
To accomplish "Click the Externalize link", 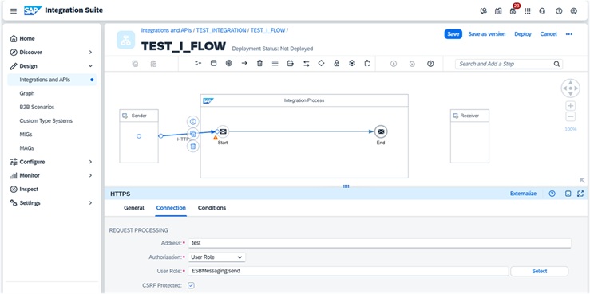I will click(523, 194).
